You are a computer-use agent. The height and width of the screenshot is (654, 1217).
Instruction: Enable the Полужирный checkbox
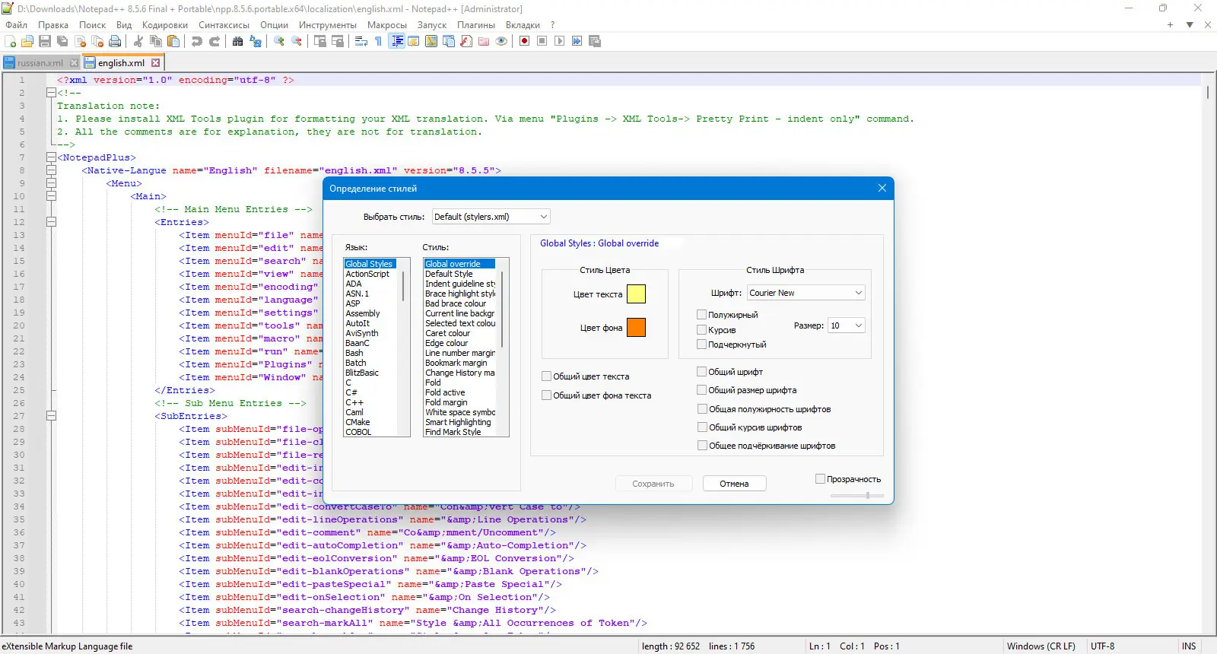(x=702, y=315)
